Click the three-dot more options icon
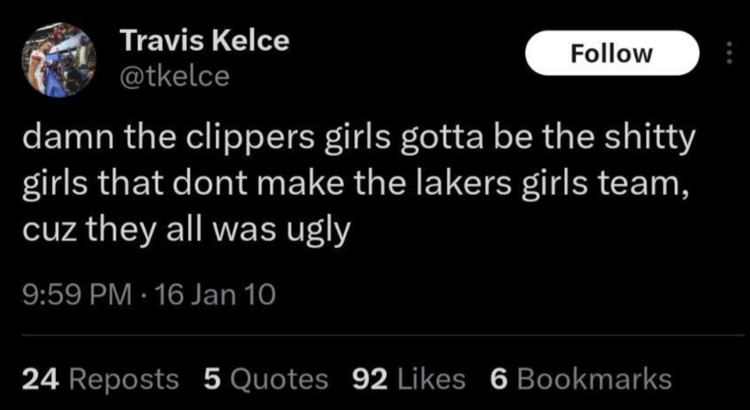The height and width of the screenshot is (410, 750). tap(729, 53)
